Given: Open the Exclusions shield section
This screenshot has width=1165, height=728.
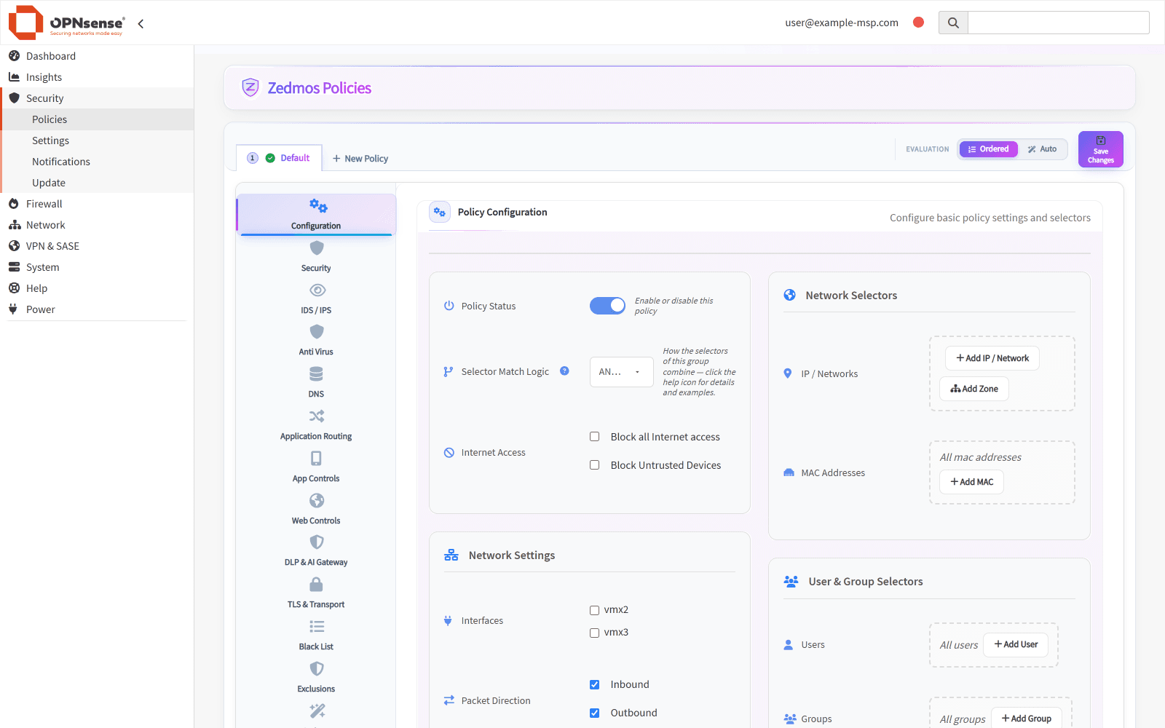Looking at the screenshot, I should (x=316, y=677).
